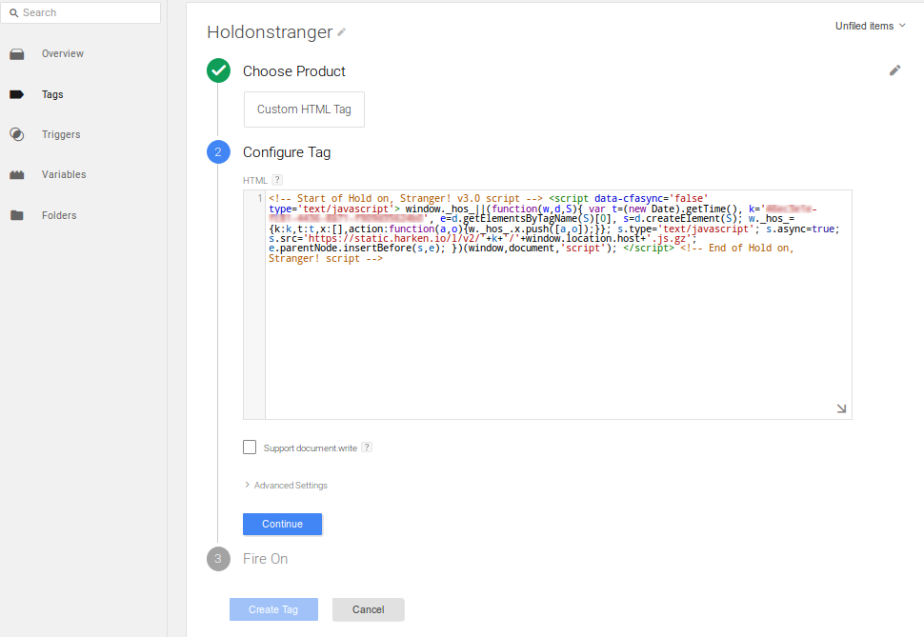Screen dimensions: 924x637
Task: Edit Choose Product step via pencil
Action: pos(895,70)
